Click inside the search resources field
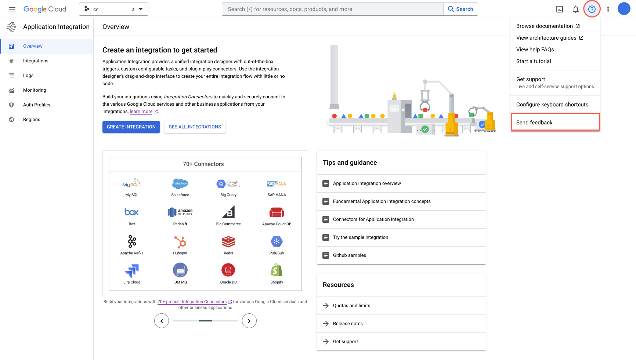 (330, 9)
